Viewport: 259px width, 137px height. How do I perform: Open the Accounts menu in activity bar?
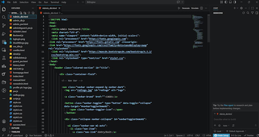[x=4, y=121]
